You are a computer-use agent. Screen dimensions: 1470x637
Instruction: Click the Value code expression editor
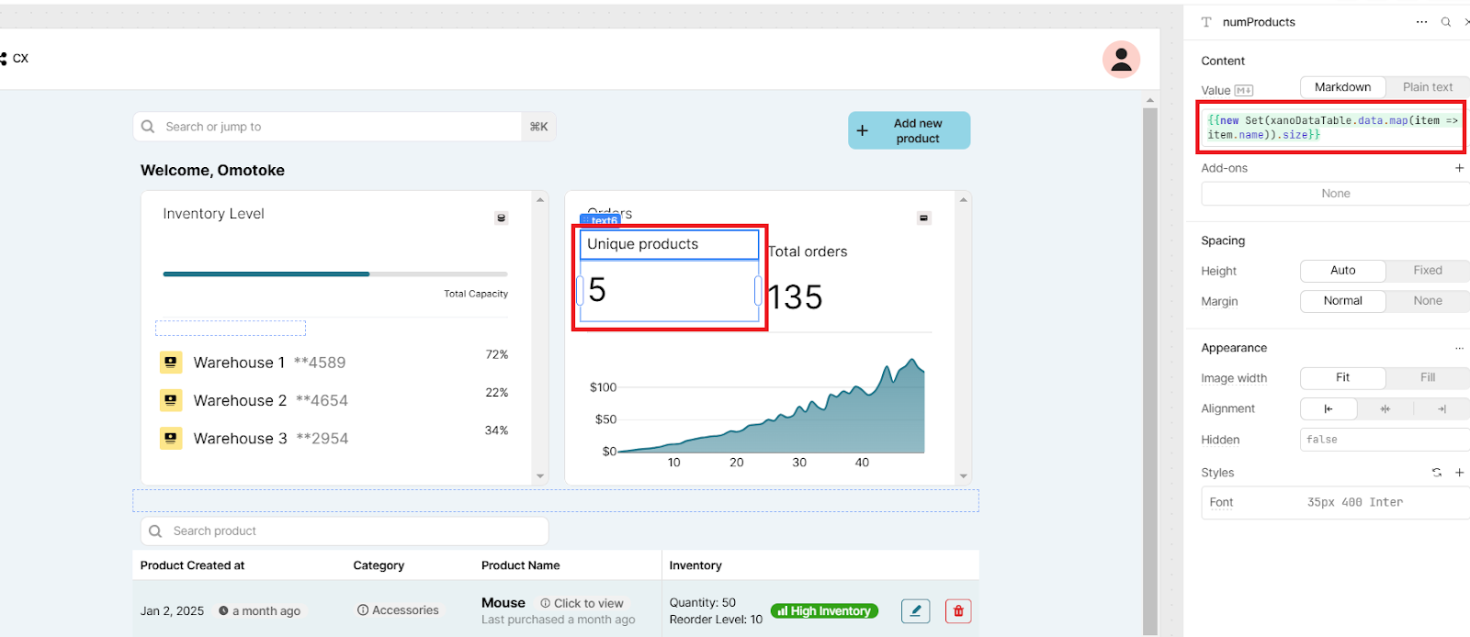(1334, 128)
